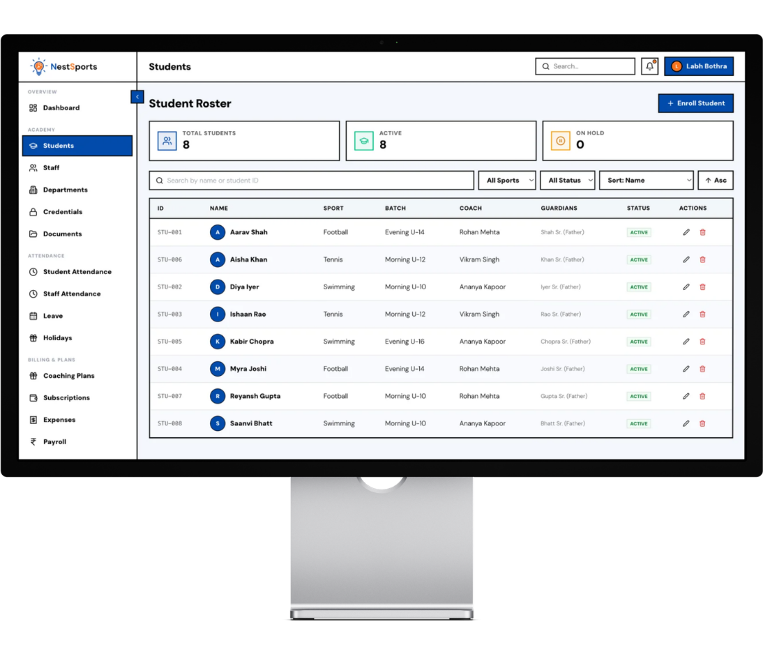The height and width of the screenshot is (654, 763).
Task: Open Holidays in the sidebar
Action: 77,337
